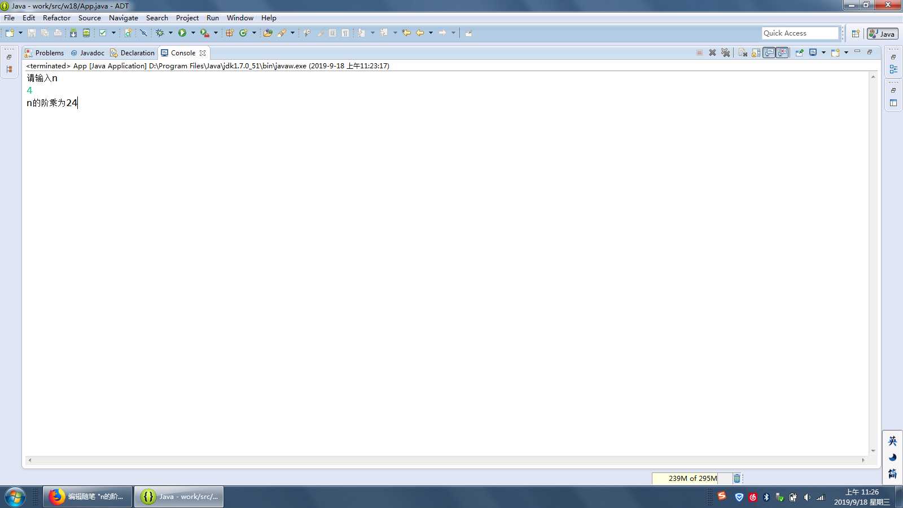Viewport: 903px width, 508px height.
Task: Click the green Run button
Action: [182, 33]
